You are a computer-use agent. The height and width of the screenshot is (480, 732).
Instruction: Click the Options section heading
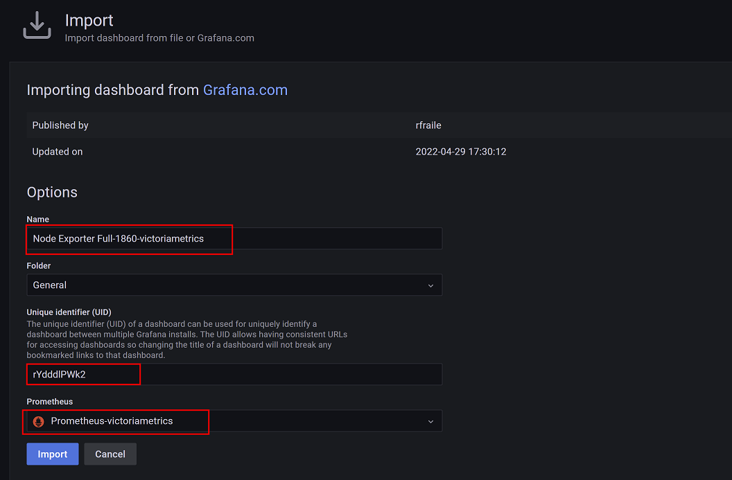click(x=52, y=193)
